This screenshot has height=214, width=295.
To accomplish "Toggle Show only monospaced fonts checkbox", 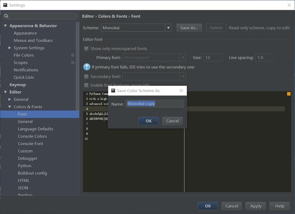I will point(86,48).
